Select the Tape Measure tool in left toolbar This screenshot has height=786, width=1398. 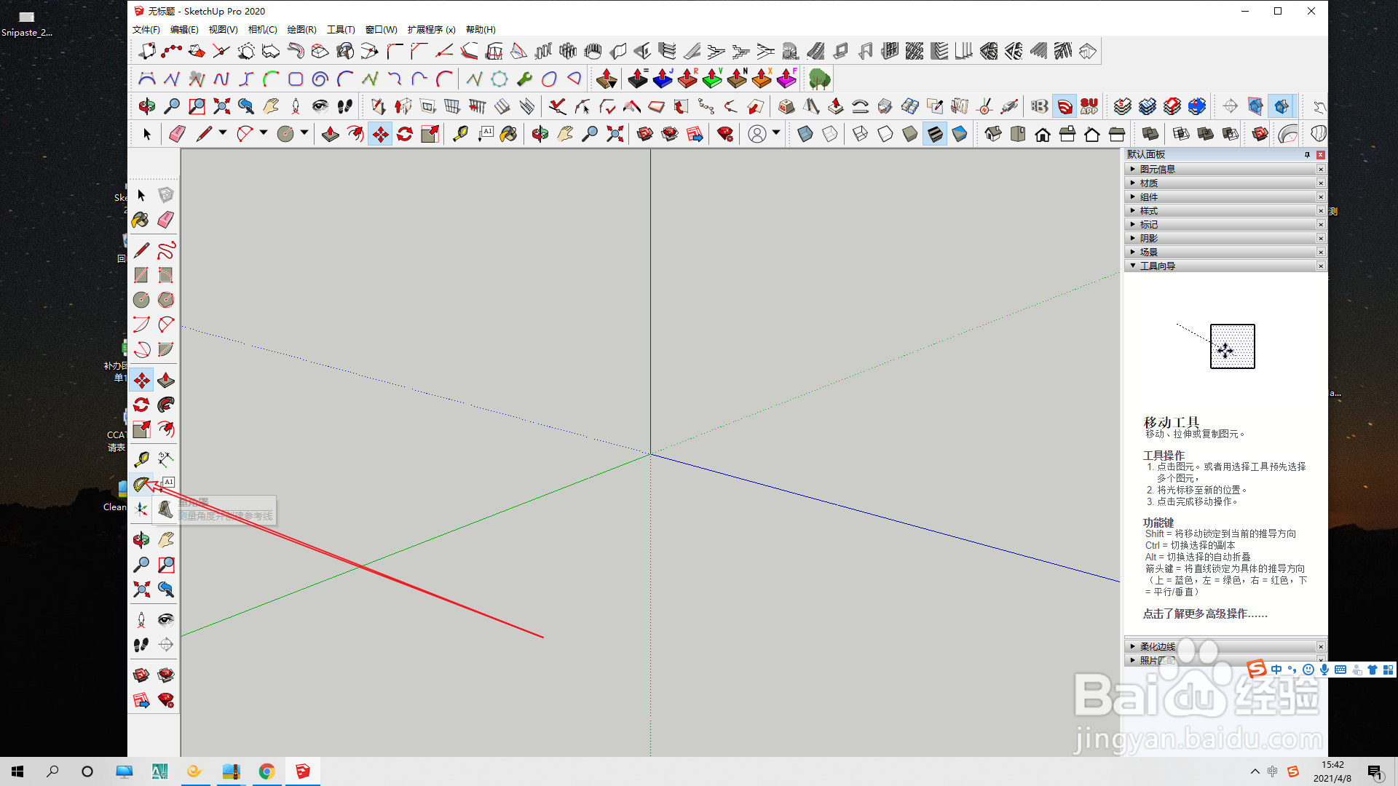141,459
